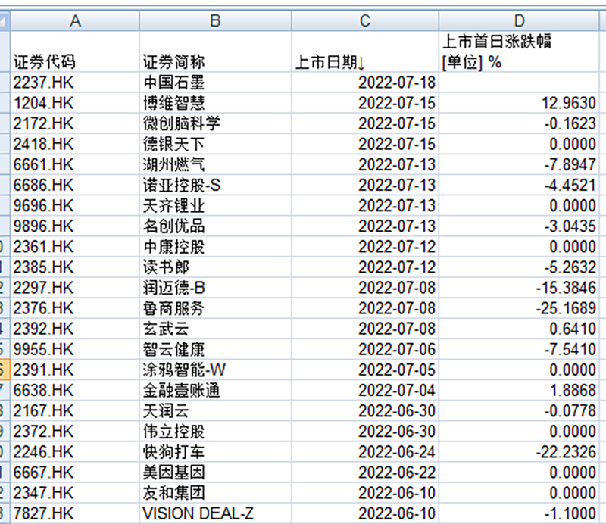Click the VISION DEAL-Z cell

pos(215,513)
